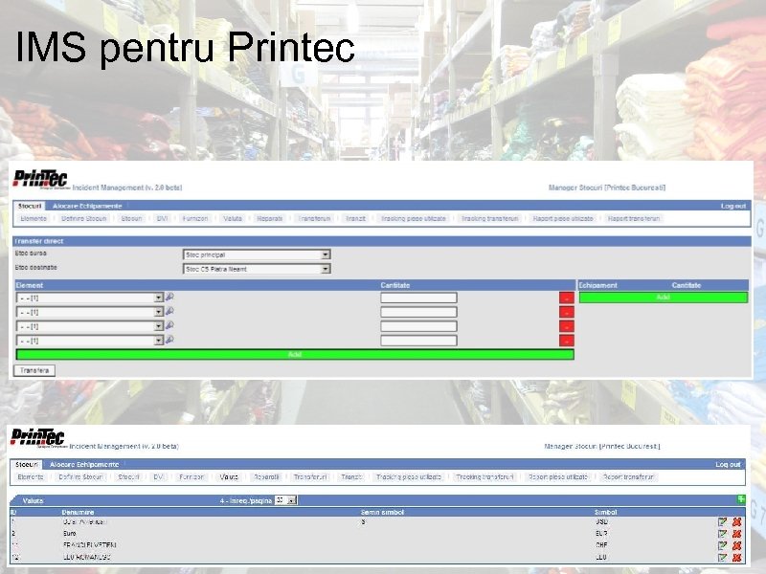766x574 pixels.
Task: Delete the USD currency row
Action: tap(736, 522)
